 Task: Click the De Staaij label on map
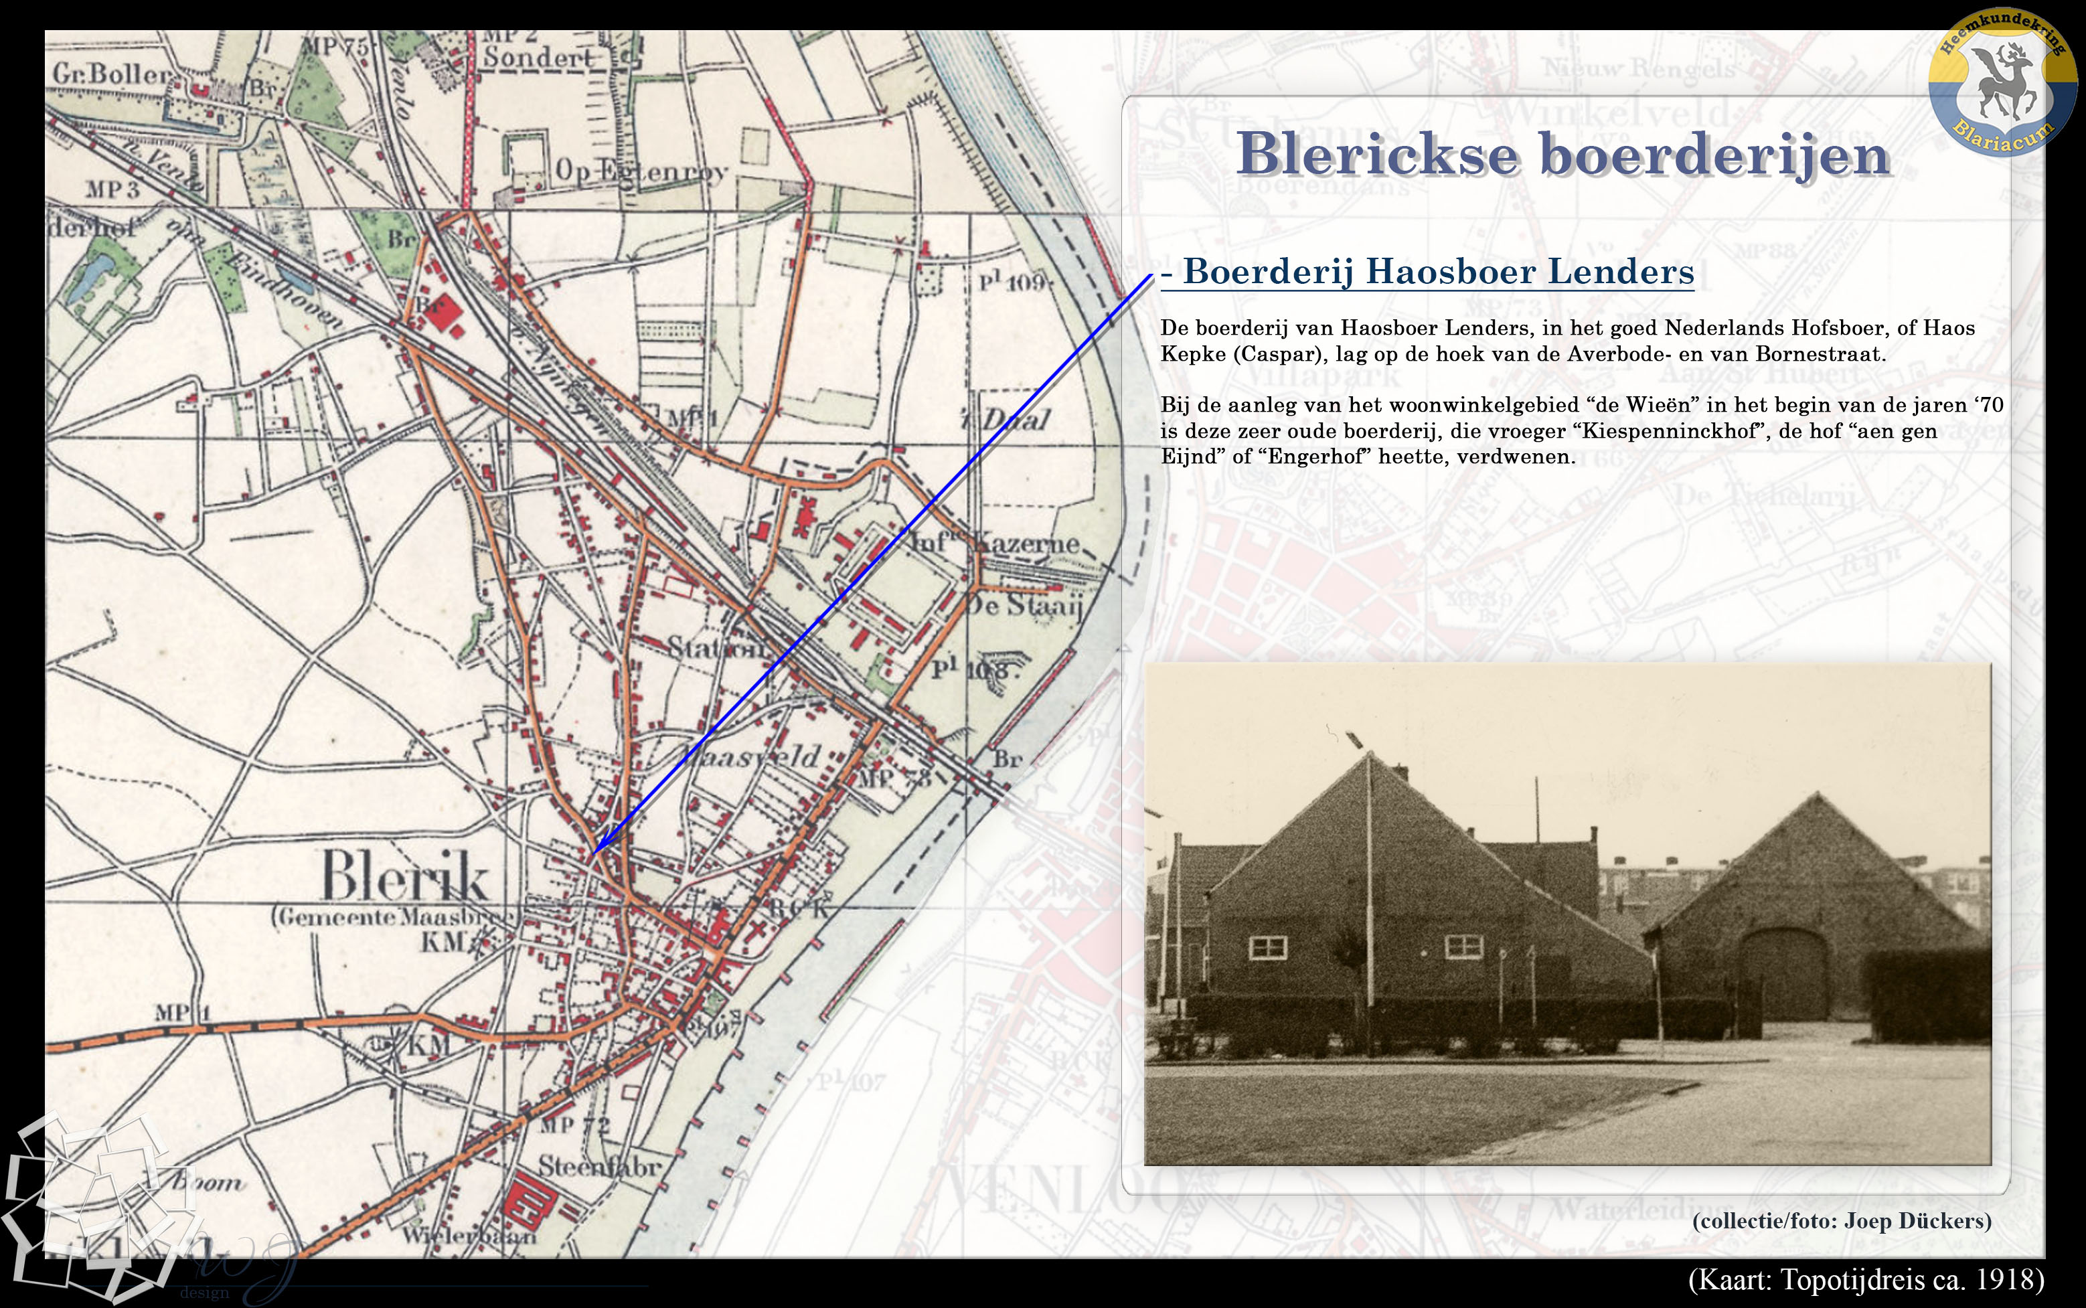1024,604
